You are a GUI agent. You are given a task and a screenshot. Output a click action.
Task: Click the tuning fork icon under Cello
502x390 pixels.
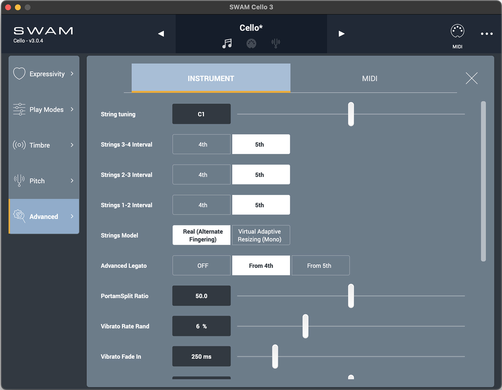tap(276, 43)
